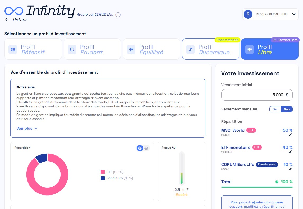Click the shield icon on Profil Prudent
Viewport: 303px width, 209px height.
(x=72, y=49)
